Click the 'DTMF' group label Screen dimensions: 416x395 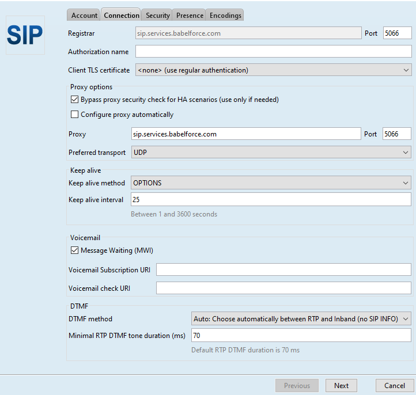tap(79, 306)
